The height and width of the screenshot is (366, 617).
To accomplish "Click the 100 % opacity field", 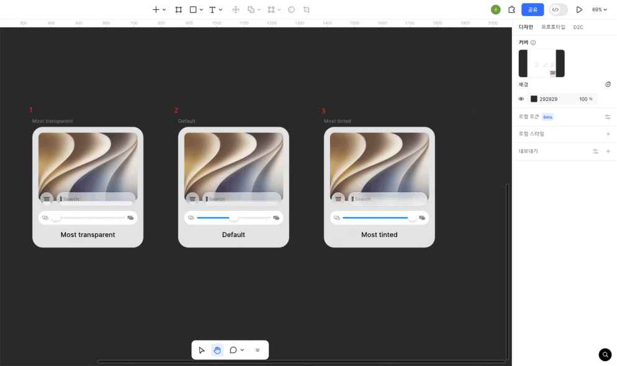I will tap(585, 99).
